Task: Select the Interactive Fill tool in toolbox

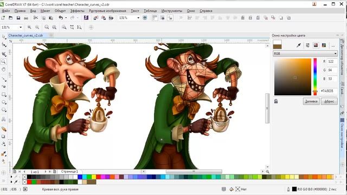Action: pos(4,161)
